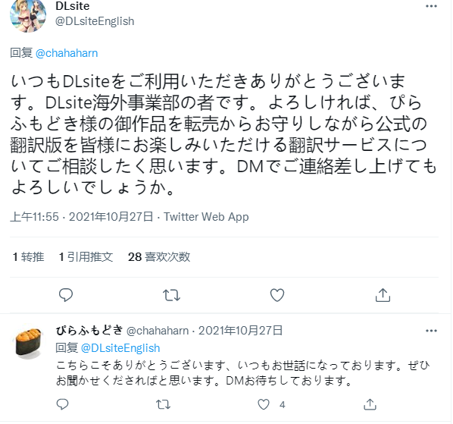Retweet ぴらふもどき's reply tweet
The image size is (453, 424).
pos(163,404)
